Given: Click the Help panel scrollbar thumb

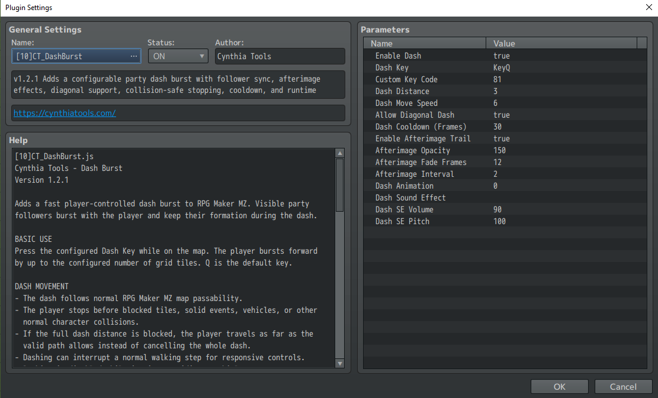Looking at the screenshot, I should click(x=340, y=185).
